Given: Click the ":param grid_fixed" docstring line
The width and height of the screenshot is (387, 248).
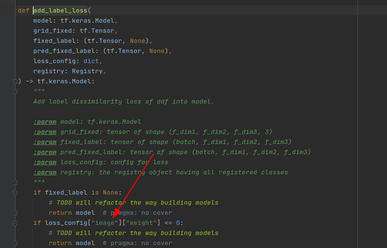Looking at the screenshot, I should [x=153, y=132].
